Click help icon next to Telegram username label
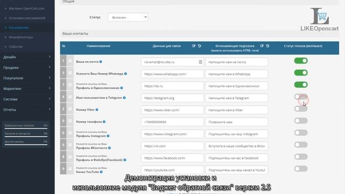Image resolution: width=345 pixels, height=194 pixels. point(125,98)
